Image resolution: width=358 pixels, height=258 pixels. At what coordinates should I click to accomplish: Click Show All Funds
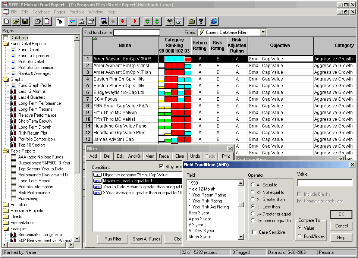tap(146, 239)
